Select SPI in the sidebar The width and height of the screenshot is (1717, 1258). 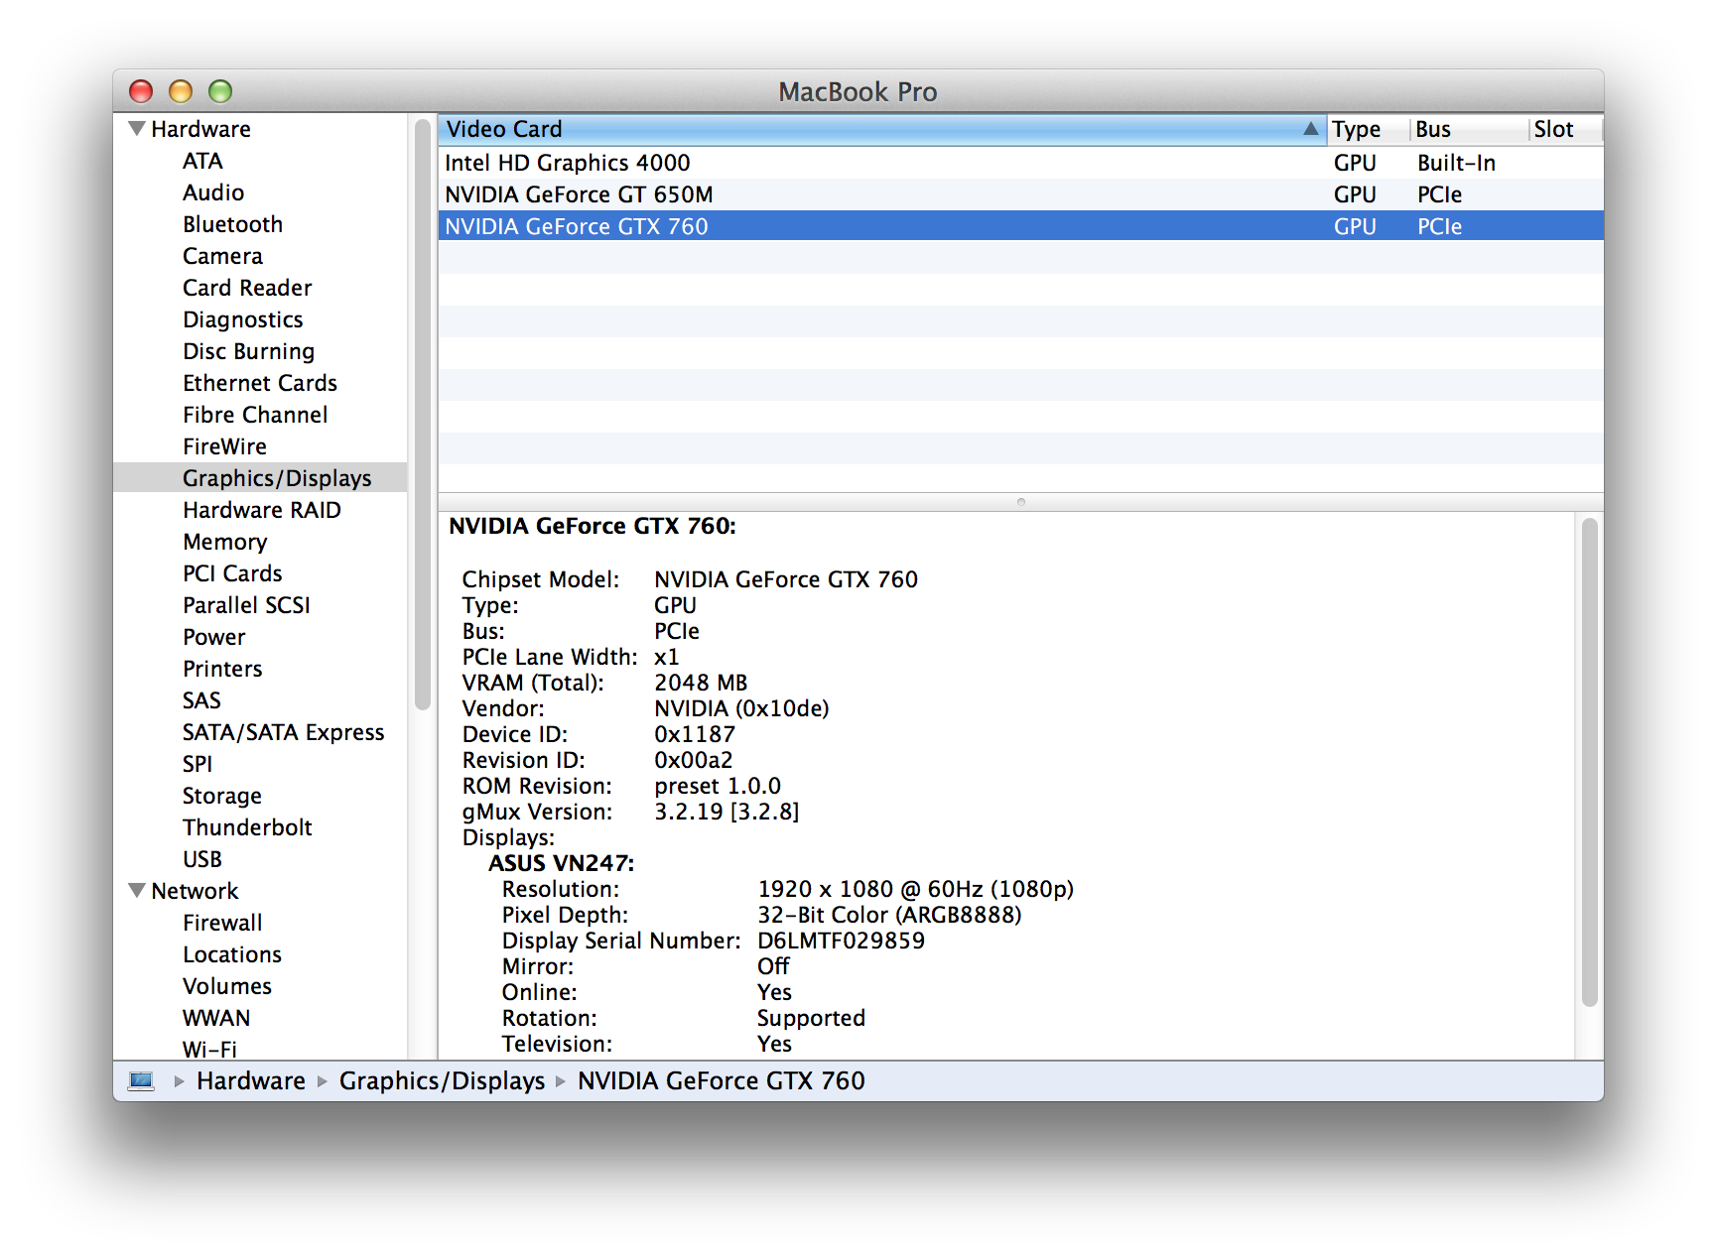(198, 764)
